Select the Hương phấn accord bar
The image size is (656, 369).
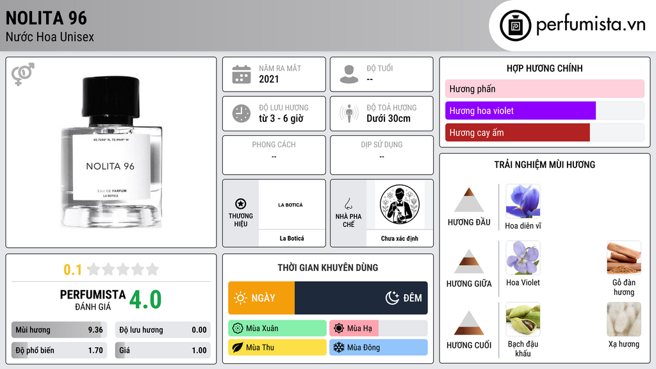tap(545, 88)
